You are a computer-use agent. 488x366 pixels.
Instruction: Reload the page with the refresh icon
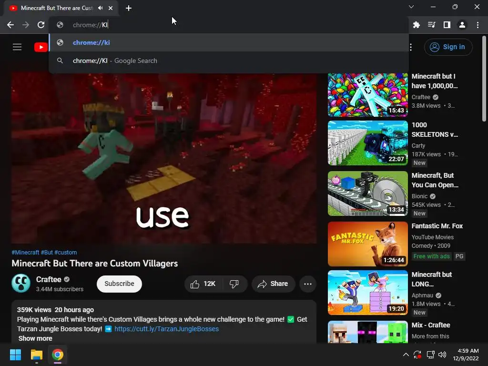41,25
